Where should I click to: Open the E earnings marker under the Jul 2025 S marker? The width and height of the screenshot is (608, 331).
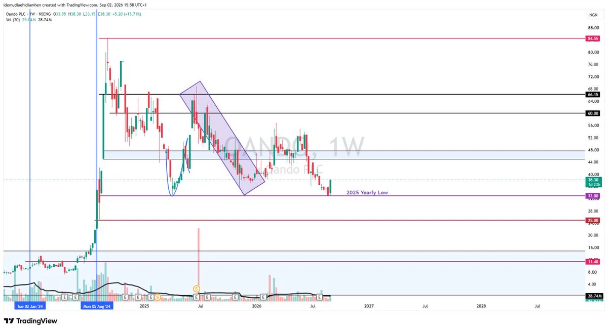(196, 296)
